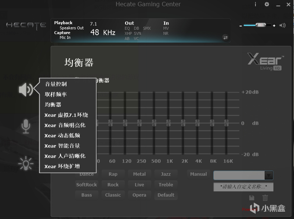Click the 48 KHz sample rate value
Image resolution: width=294 pixels, height=219 pixels.
click(x=103, y=32)
